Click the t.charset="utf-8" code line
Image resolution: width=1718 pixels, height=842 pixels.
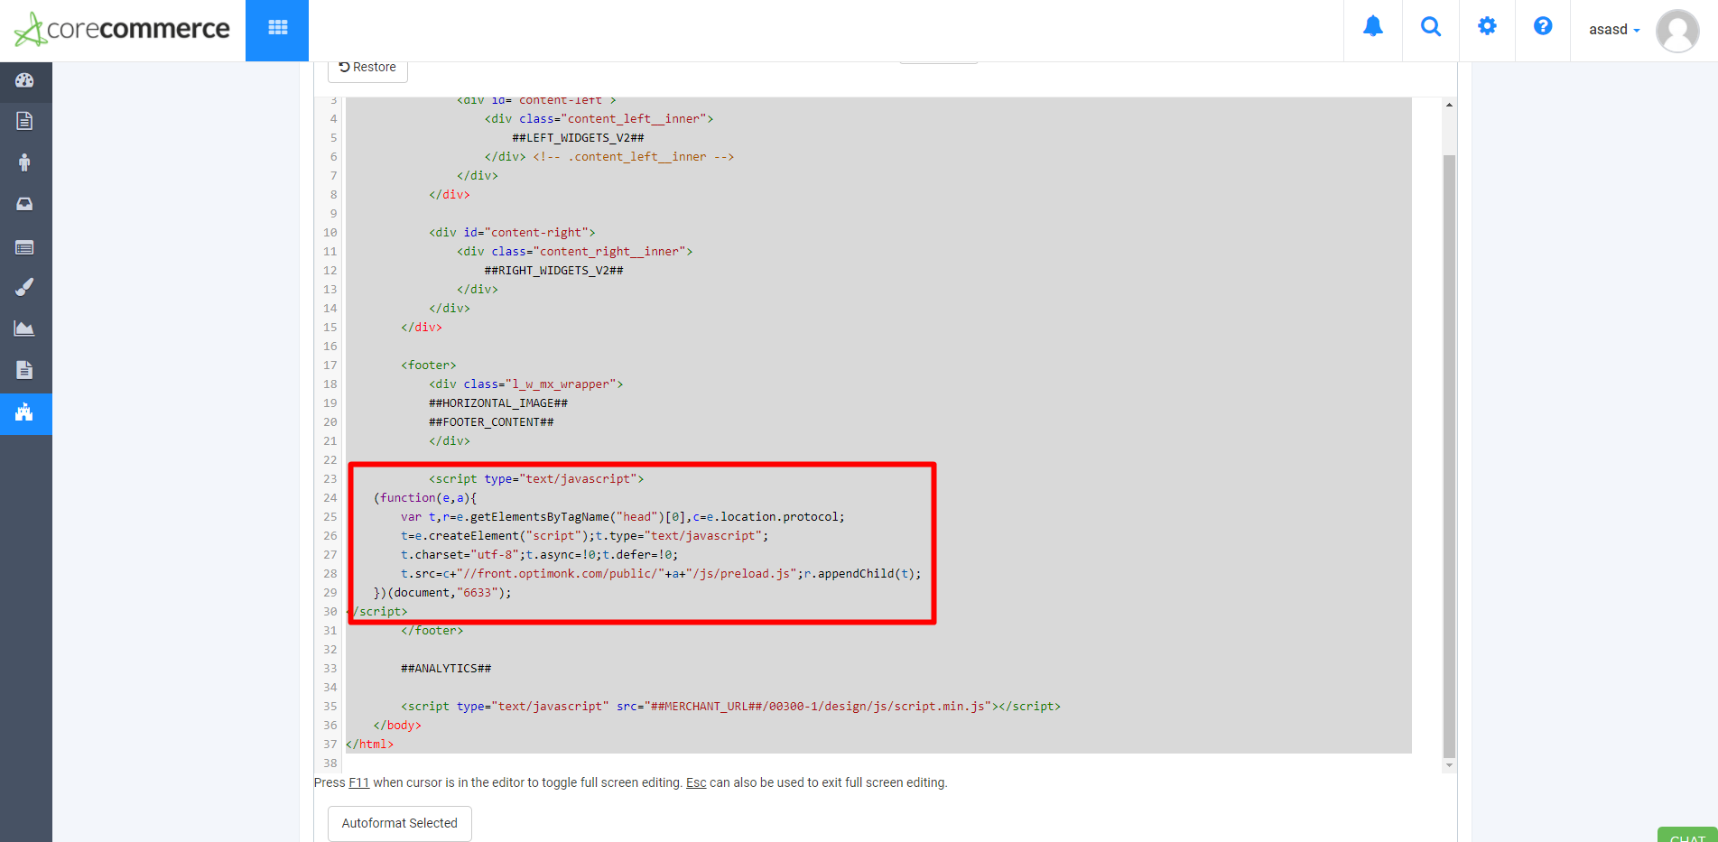(x=539, y=555)
